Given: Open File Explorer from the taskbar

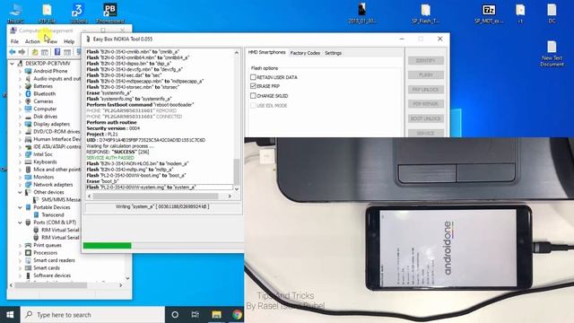Looking at the screenshot, I should 216,315.
